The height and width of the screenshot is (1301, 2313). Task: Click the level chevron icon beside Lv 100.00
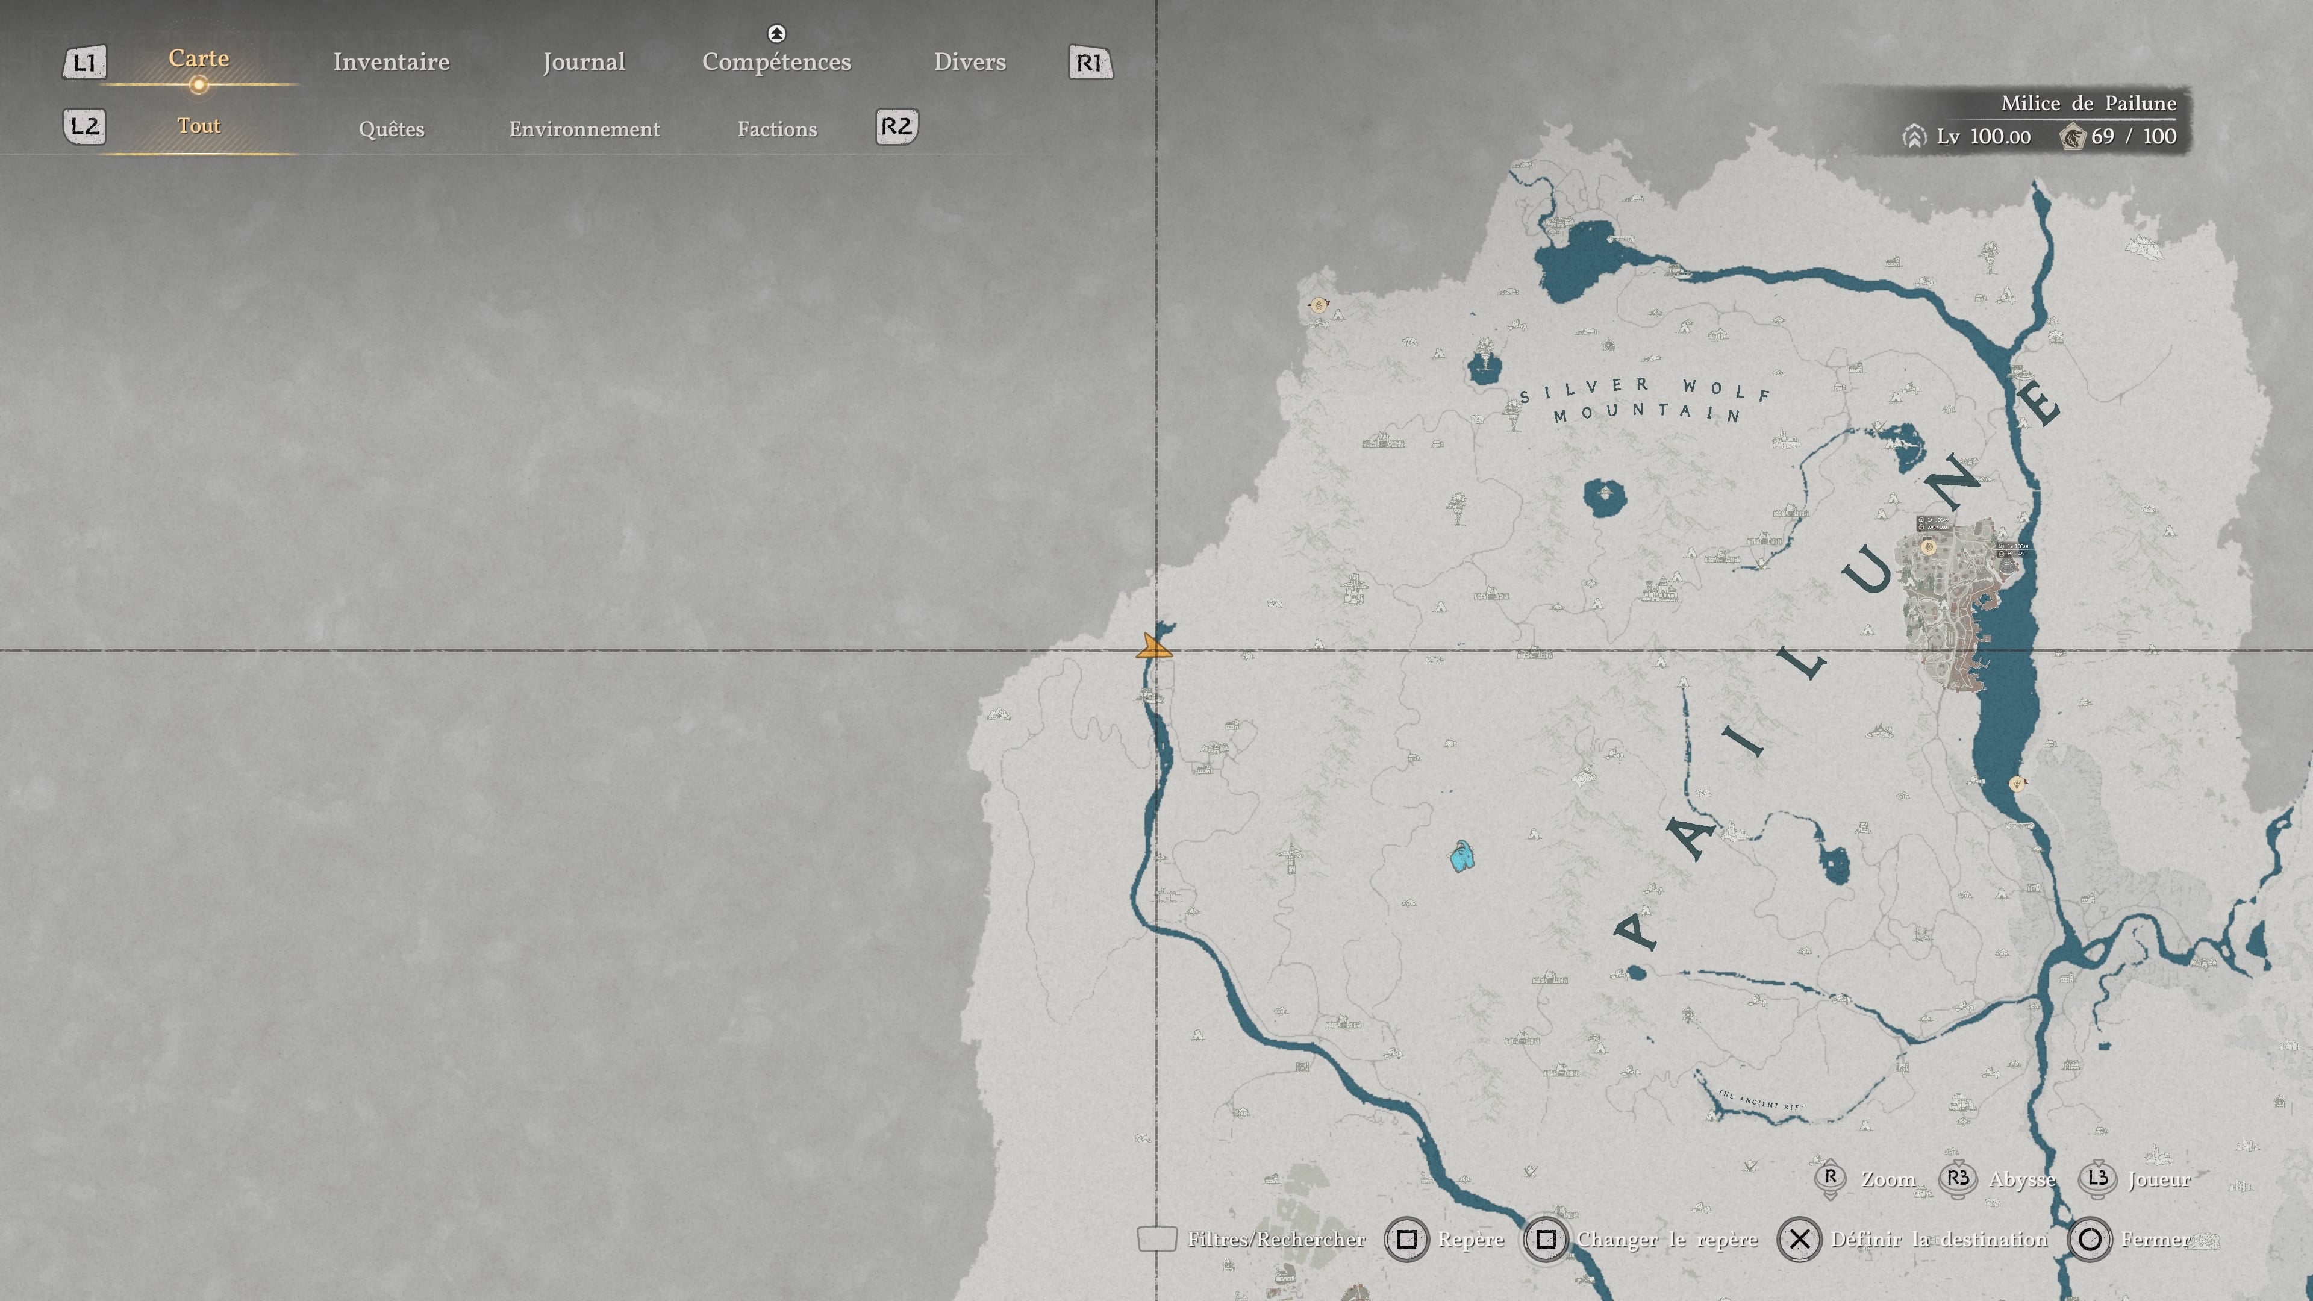[x=1914, y=137]
